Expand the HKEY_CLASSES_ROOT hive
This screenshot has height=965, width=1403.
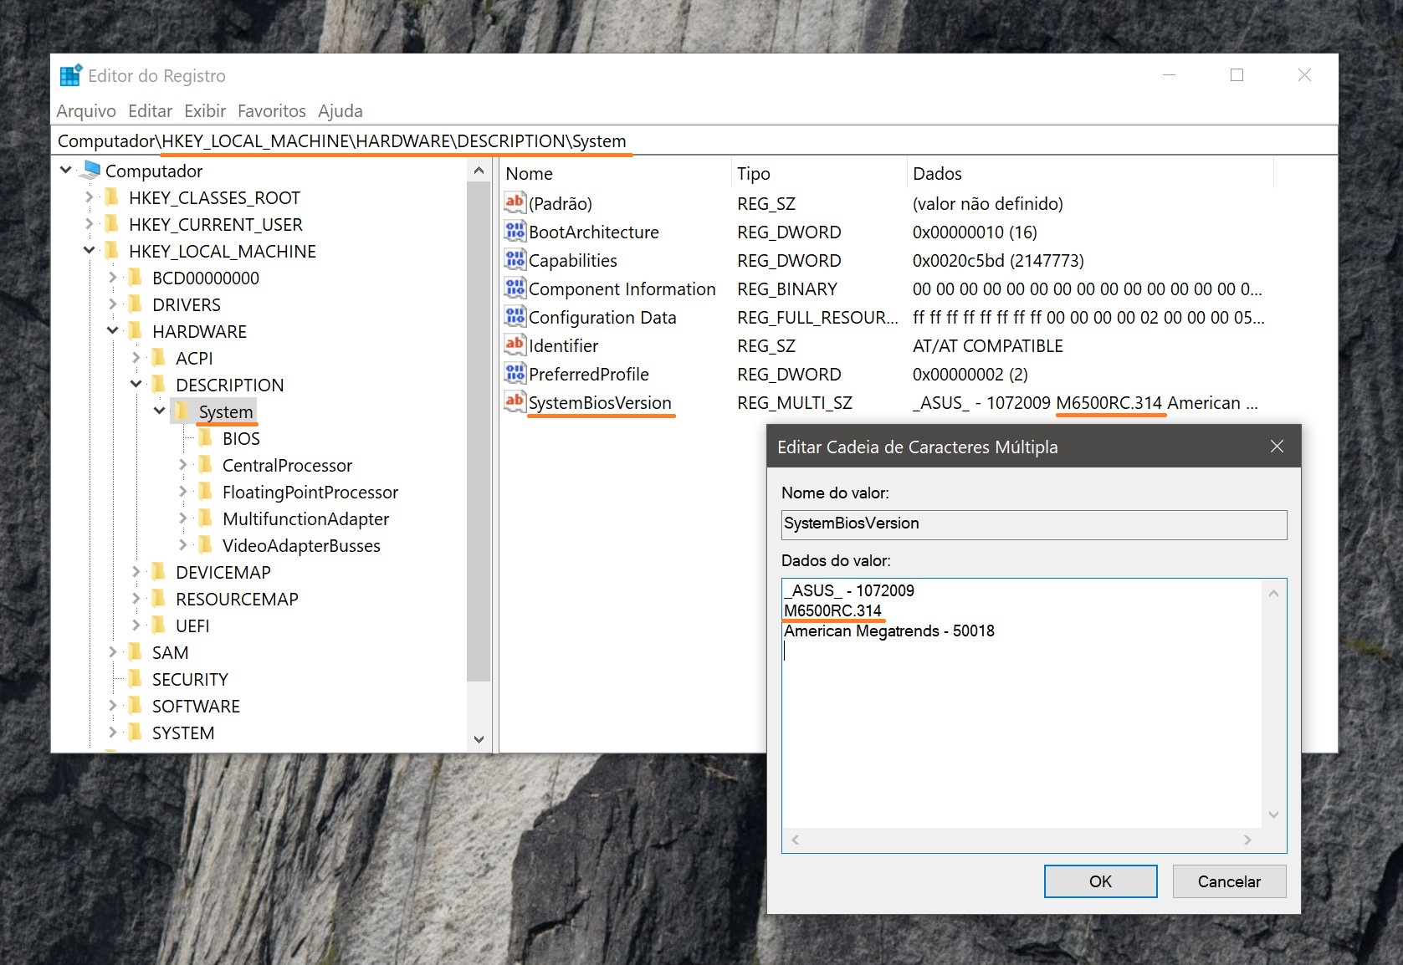click(x=90, y=197)
